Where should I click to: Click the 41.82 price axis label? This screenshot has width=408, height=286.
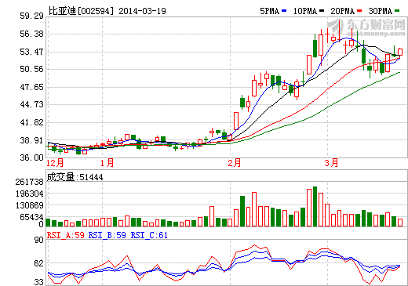[31, 122]
